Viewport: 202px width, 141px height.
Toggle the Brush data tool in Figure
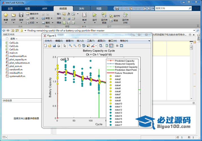click(x=93, y=46)
